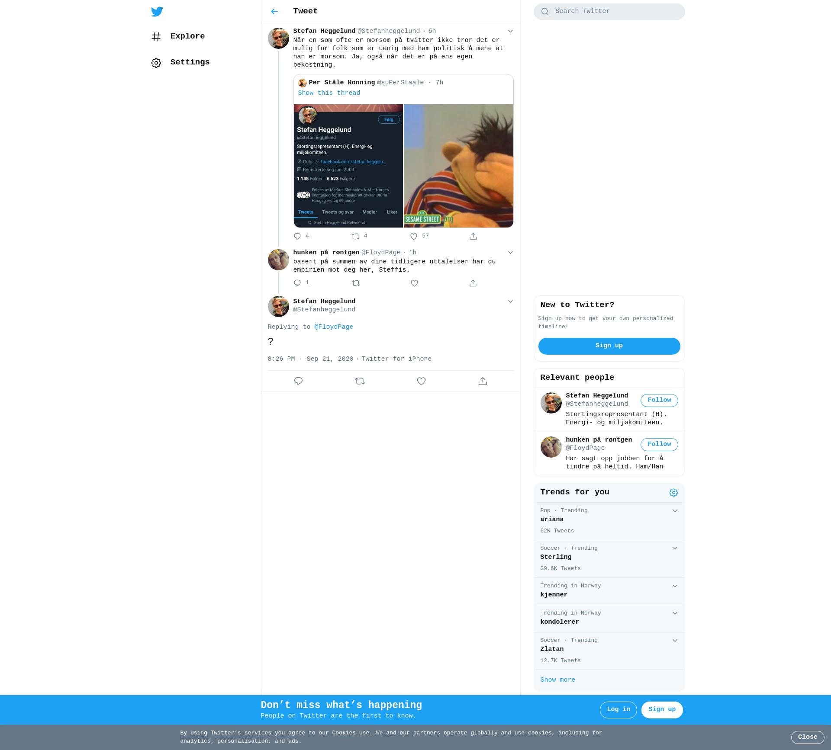Open Stefan Heggelund name on the main tweet
831x750 pixels.
pyautogui.click(x=324, y=301)
